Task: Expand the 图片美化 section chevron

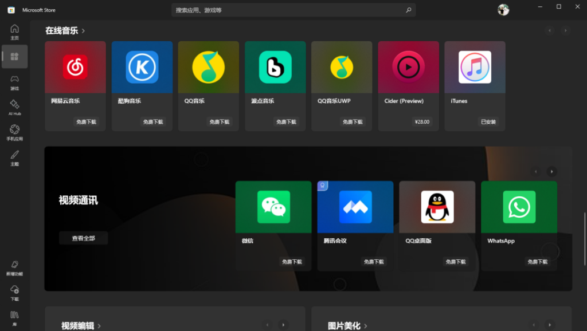Action: tap(366, 326)
